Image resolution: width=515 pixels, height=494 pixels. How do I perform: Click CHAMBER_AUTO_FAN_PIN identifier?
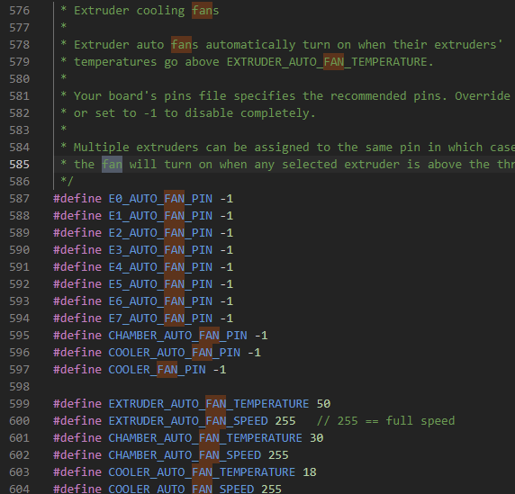(178, 335)
